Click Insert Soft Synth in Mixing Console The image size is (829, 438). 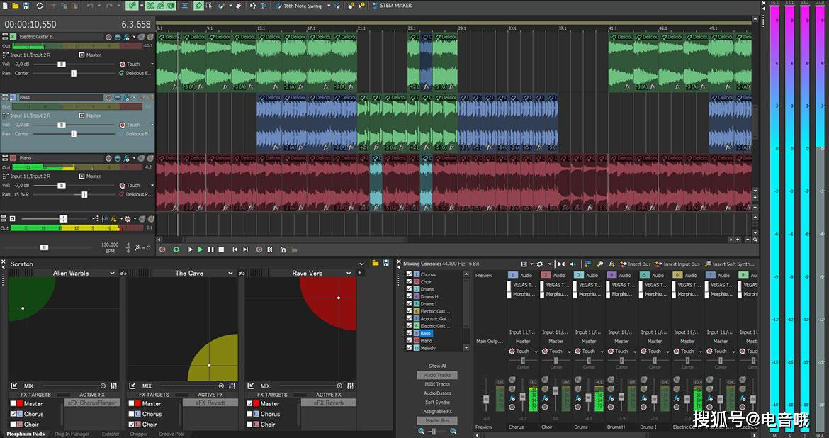pyautogui.click(x=731, y=264)
